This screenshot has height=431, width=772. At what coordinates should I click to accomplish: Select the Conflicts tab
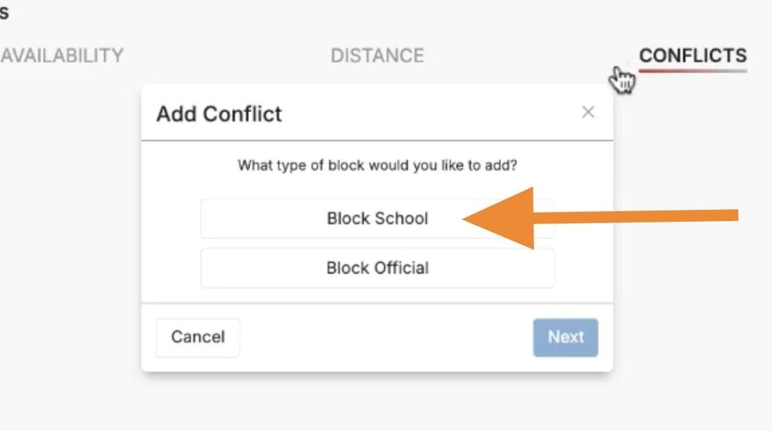(693, 56)
